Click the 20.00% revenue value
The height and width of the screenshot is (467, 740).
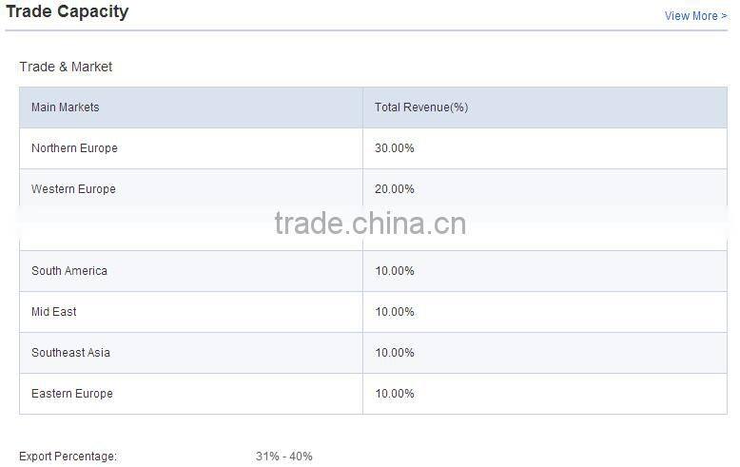pos(394,189)
